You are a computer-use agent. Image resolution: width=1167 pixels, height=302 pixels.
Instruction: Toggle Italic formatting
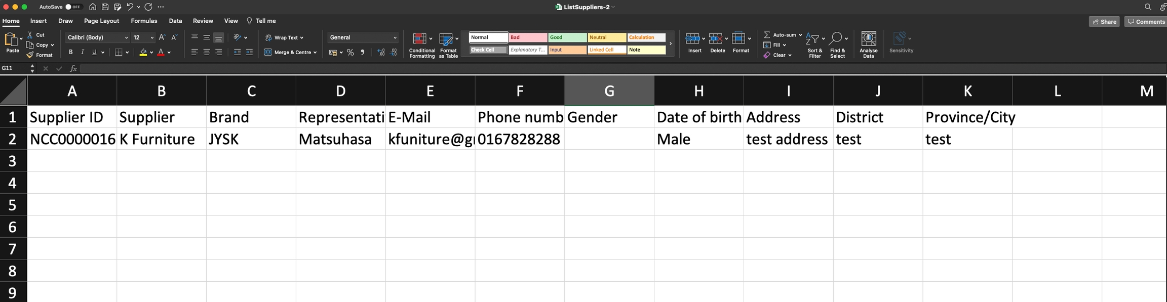83,53
